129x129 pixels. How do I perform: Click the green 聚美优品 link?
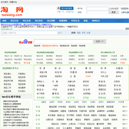tap(102, 97)
